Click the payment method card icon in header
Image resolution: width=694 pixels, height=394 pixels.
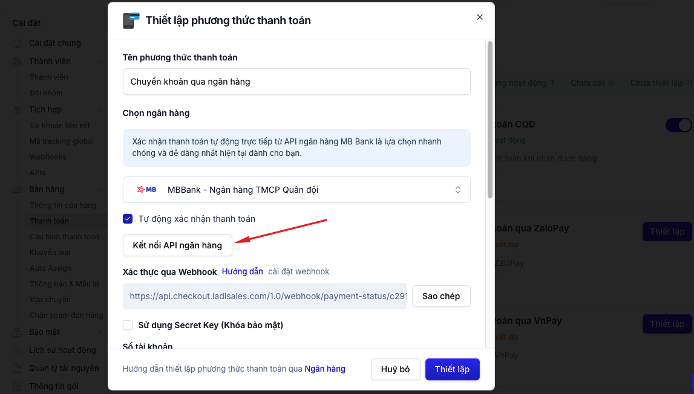(x=131, y=21)
